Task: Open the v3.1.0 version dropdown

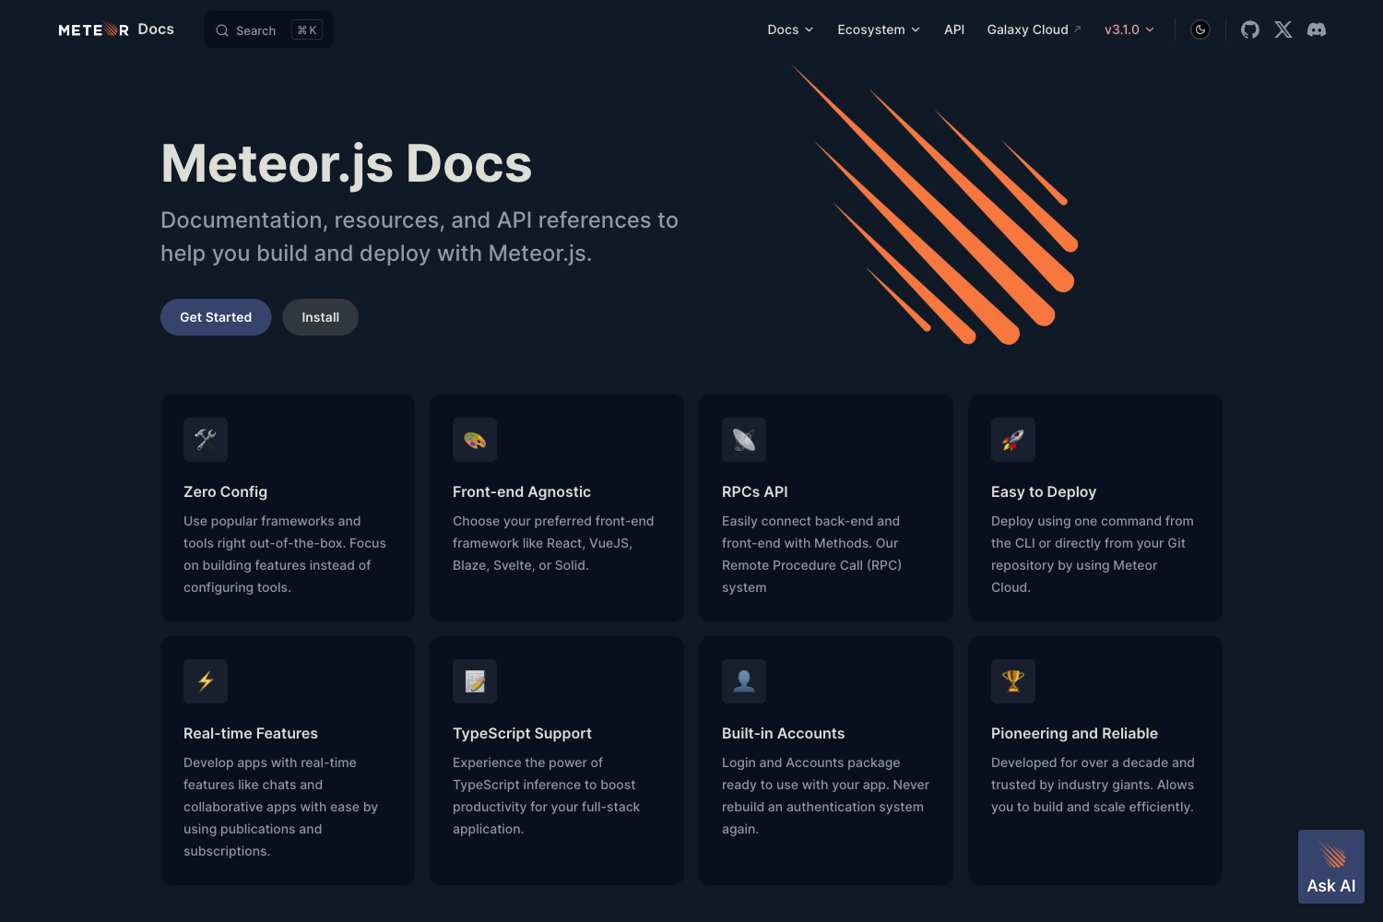Action: pyautogui.click(x=1129, y=30)
